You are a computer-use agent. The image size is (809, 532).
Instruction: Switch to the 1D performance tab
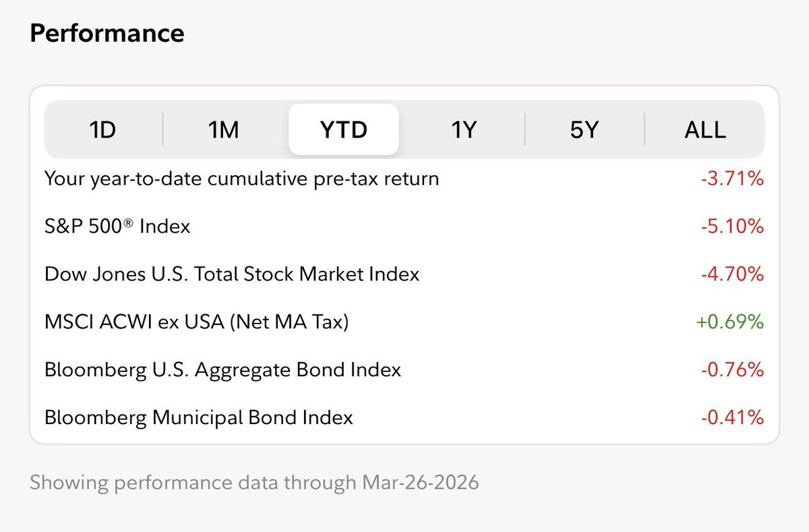pyautogui.click(x=103, y=129)
